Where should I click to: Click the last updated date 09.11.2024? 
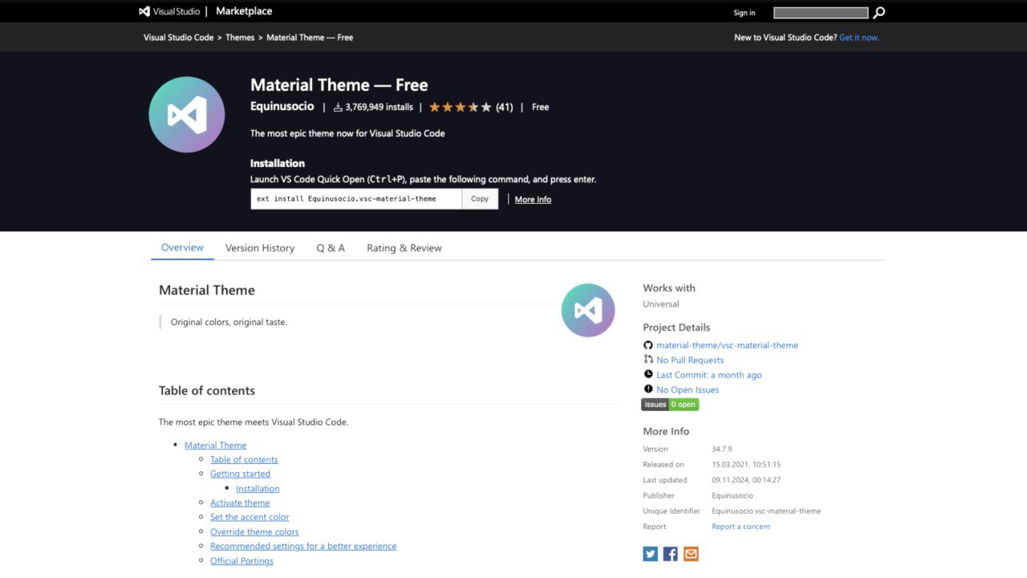[746, 480]
